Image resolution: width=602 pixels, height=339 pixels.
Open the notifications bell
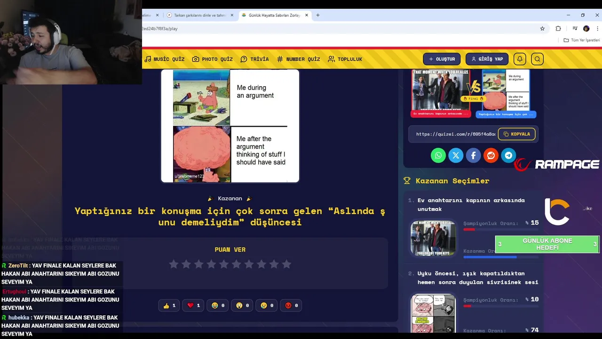click(x=520, y=59)
